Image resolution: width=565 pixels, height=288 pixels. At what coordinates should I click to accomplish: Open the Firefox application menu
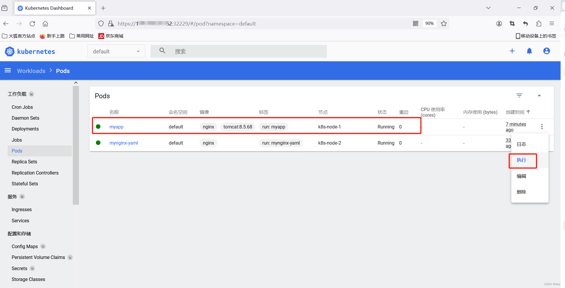click(x=552, y=23)
